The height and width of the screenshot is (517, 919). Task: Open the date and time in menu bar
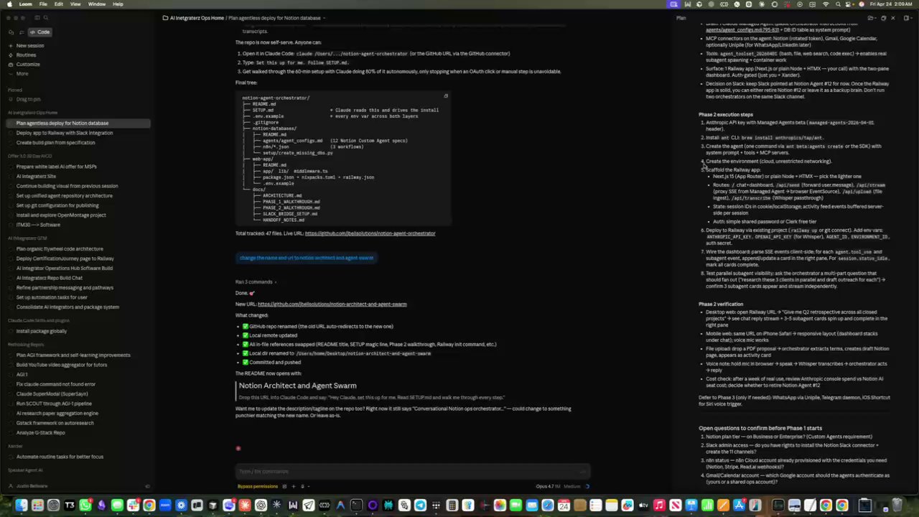892,4
